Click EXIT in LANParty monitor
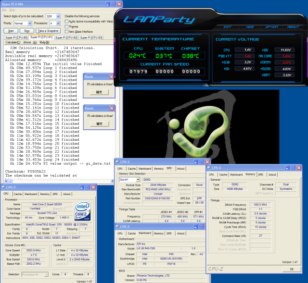Viewport: 308px width, 283px height. [228, 27]
